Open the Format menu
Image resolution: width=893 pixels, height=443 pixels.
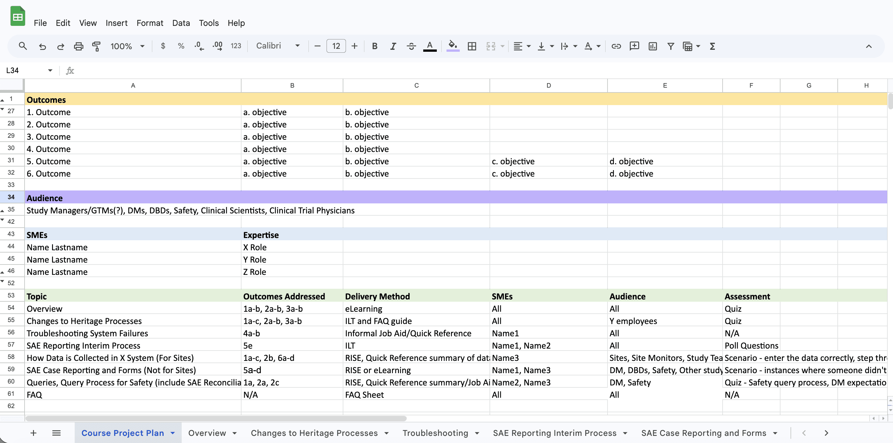[149, 23]
